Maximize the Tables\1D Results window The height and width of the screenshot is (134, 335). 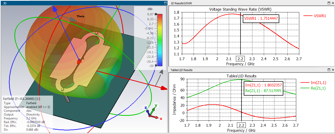[x=329, y=70]
